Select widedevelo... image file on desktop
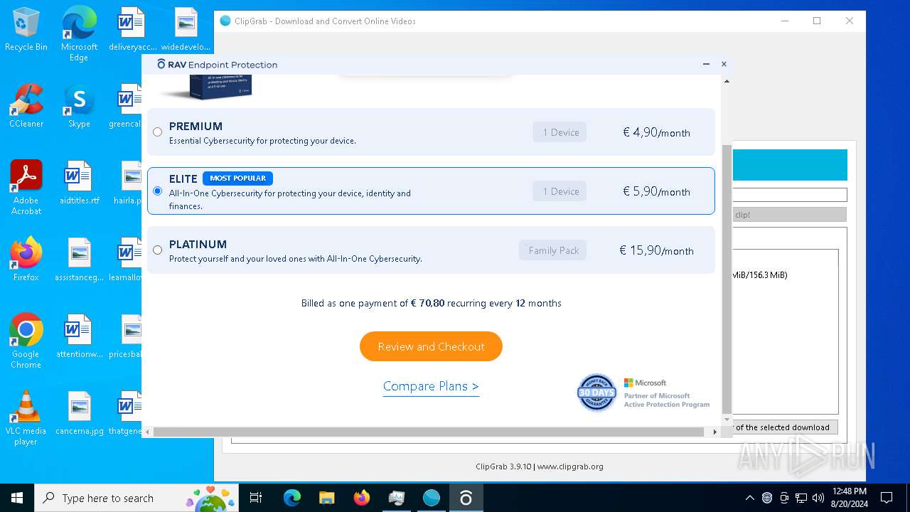This screenshot has width=910, height=512. tap(186, 28)
